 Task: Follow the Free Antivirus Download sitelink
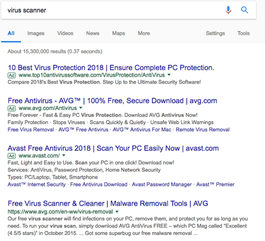coord(99,185)
